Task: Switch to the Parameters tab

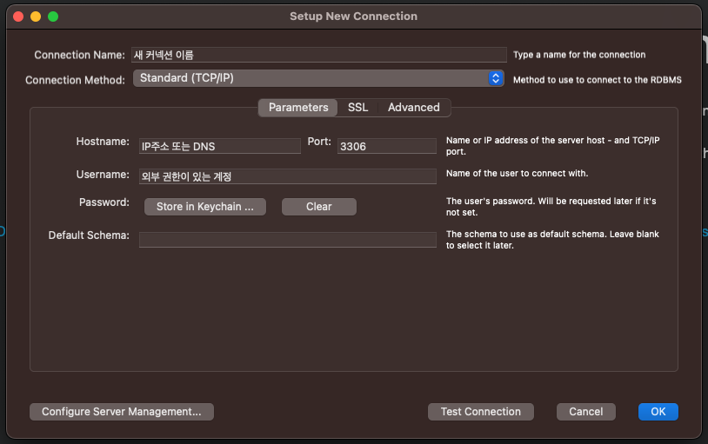Action: [x=298, y=108]
